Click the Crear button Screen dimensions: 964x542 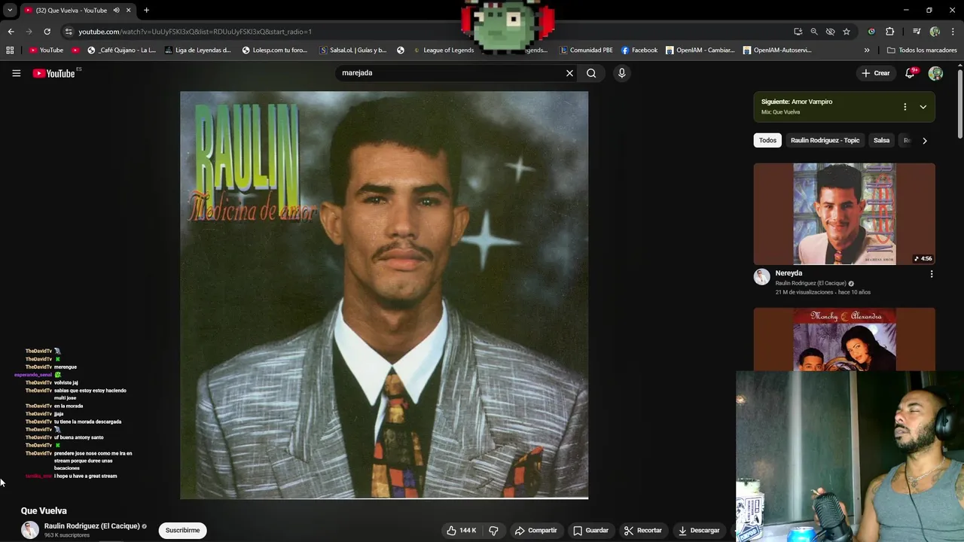pos(876,73)
